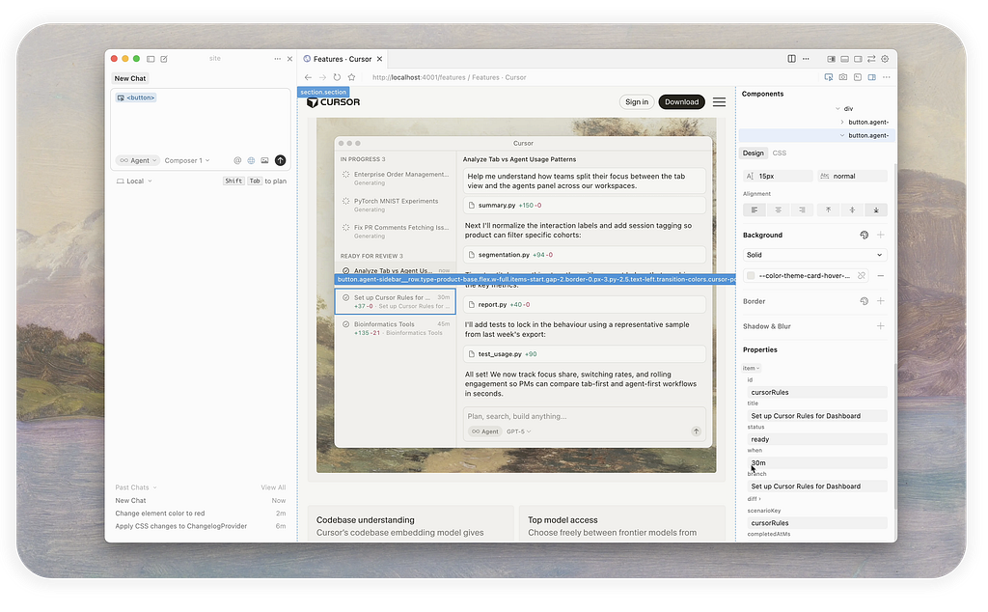Collapse the div node in the Components tree
This screenshot has height=612, width=988.
tap(837, 109)
